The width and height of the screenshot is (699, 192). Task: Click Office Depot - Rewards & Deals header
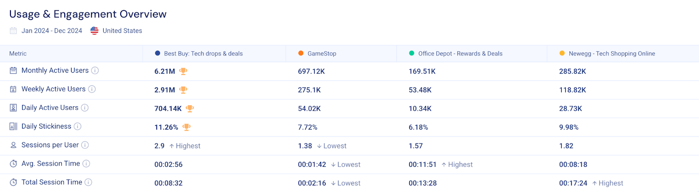(x=460, y=54)
